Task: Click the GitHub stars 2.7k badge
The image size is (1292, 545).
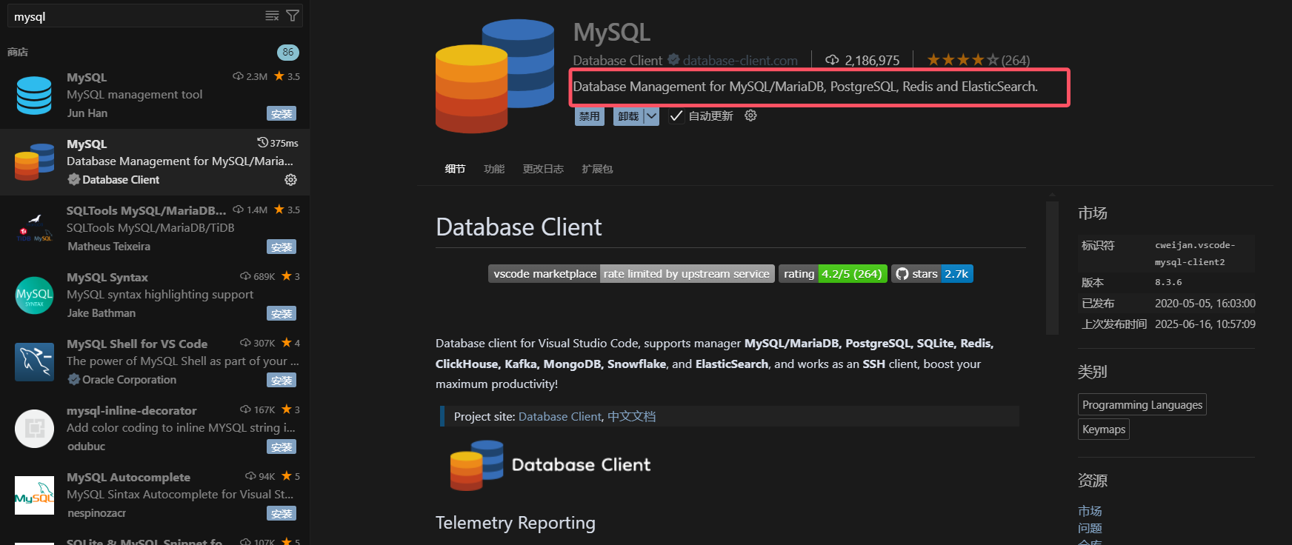Action: click(932, 274)
